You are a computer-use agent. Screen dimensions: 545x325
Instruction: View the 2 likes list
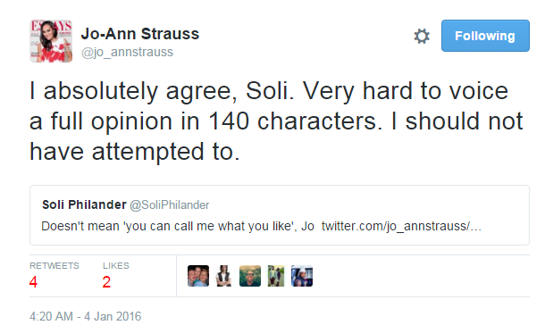pyautogui.click(x=106, y=281)
